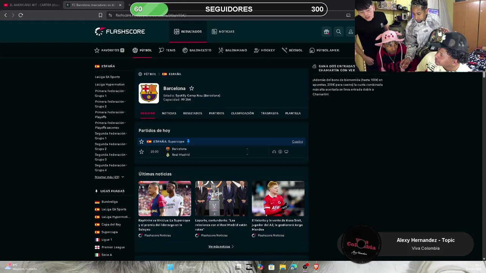Click the Barcelona club crest
The height and width of the screenshot is (273, 486).
[x=149, y=93]
